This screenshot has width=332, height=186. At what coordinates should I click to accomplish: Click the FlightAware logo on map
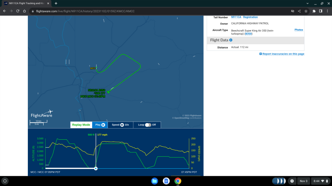42,114
